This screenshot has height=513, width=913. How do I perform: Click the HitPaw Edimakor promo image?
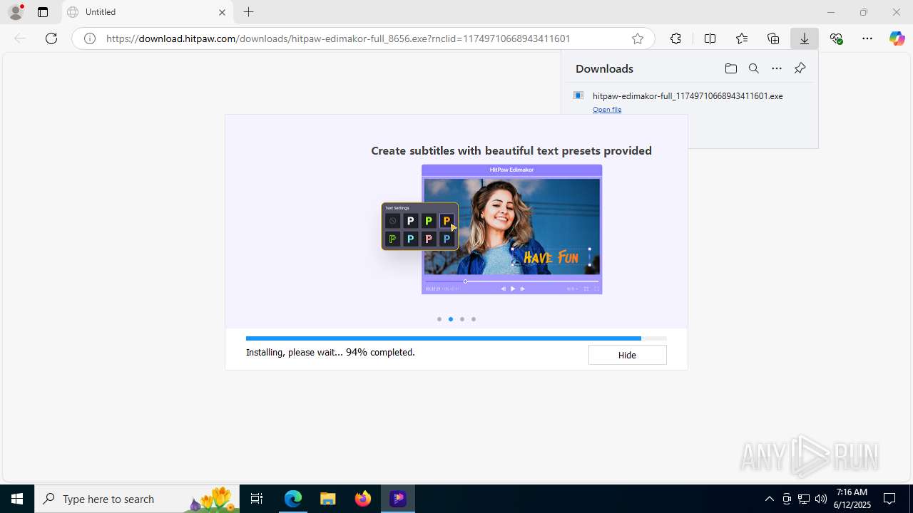[491, 229]
